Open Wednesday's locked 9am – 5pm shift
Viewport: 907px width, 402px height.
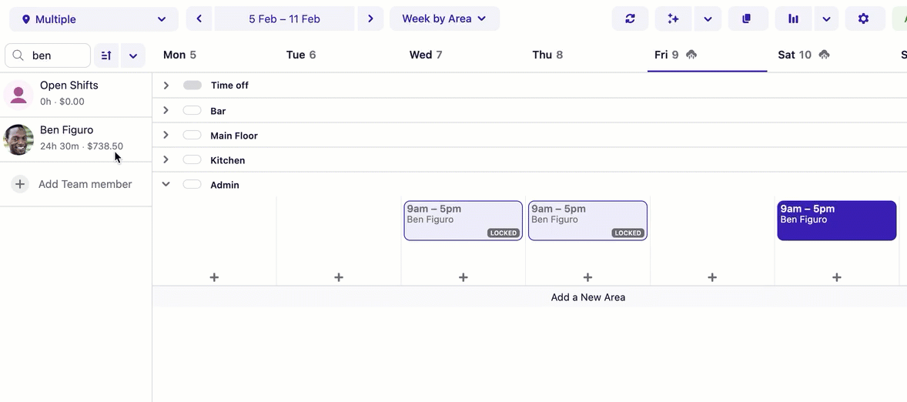click(464, 220)
